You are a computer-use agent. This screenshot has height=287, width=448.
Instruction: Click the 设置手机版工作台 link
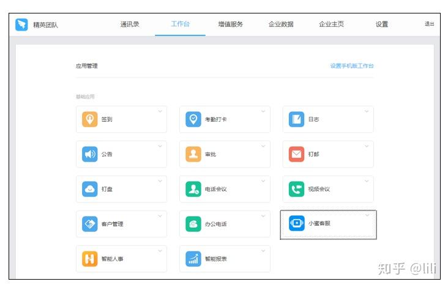[352, 66]
